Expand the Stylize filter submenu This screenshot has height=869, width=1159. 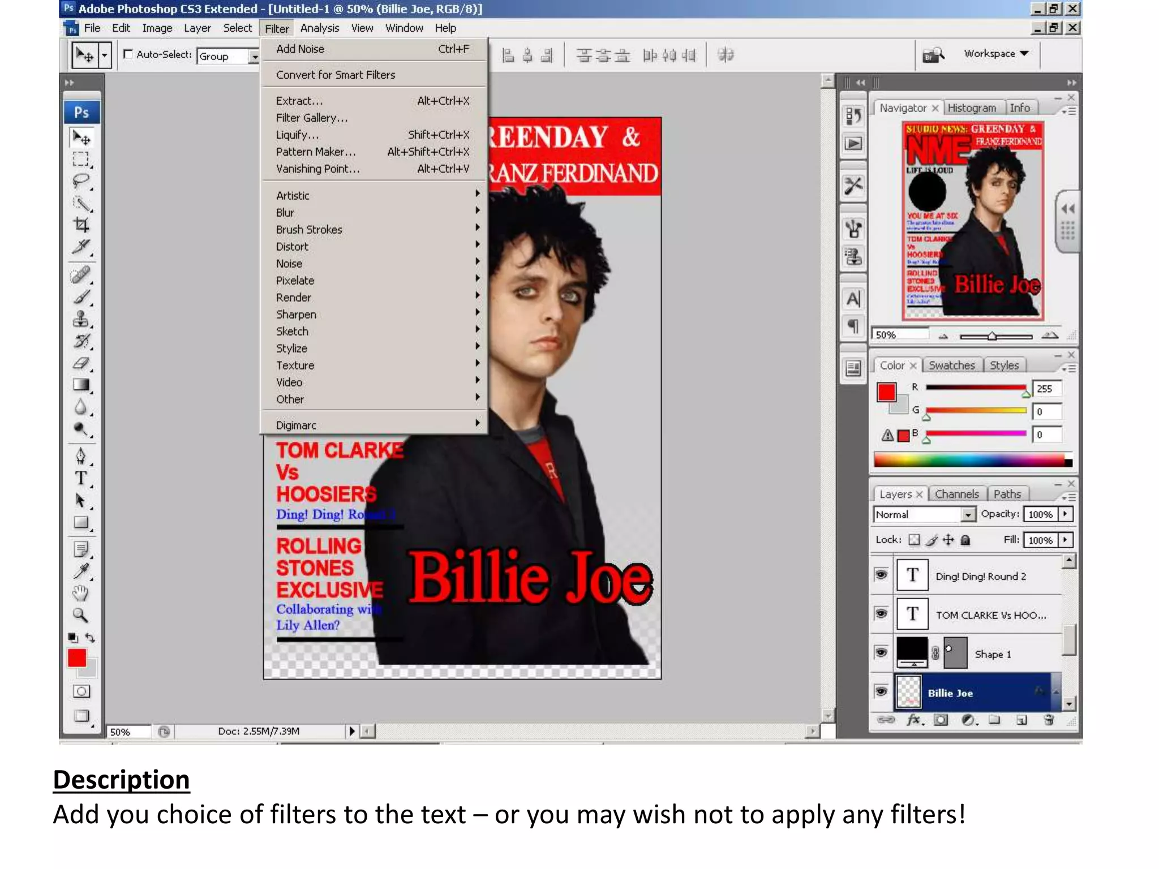point(374,348)
